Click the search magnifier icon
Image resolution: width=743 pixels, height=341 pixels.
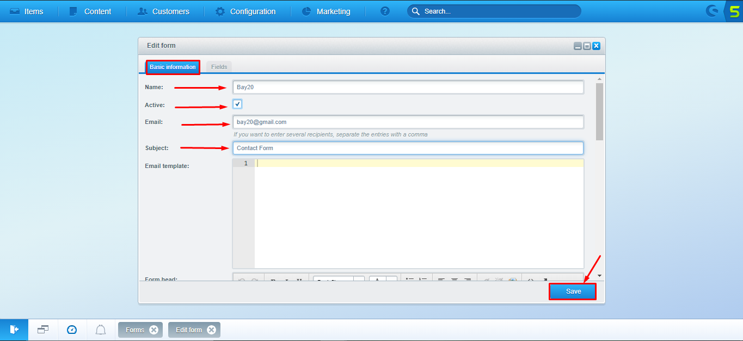[x=416, y=11]
